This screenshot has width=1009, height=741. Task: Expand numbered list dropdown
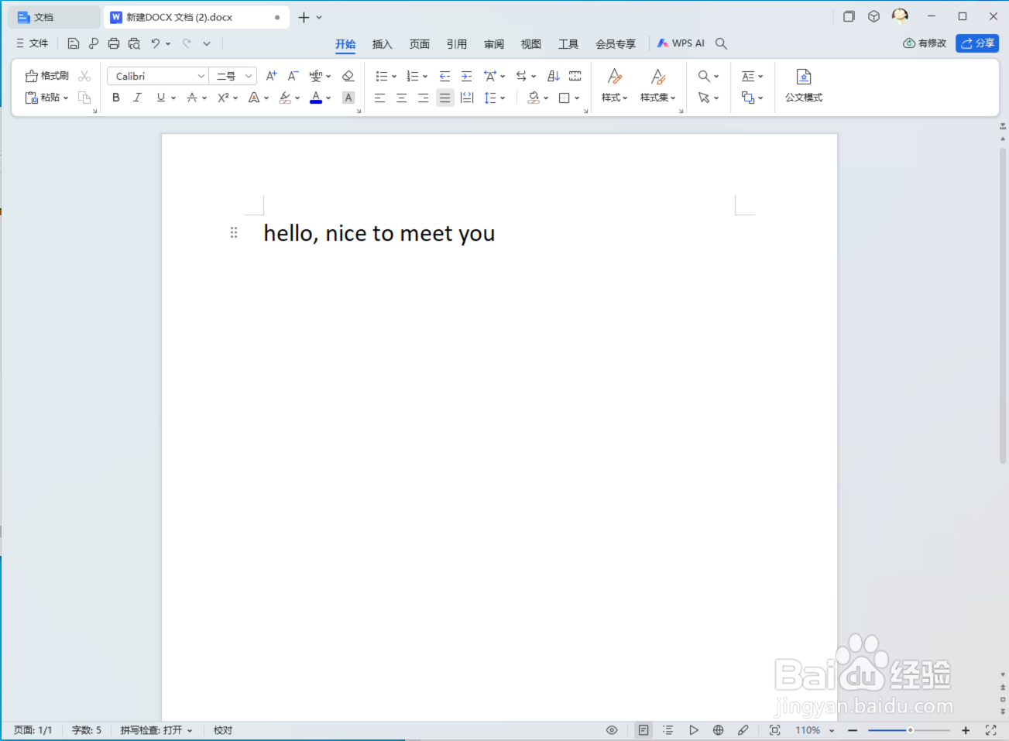[425, 77]
